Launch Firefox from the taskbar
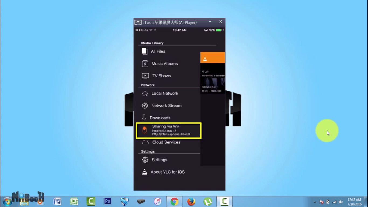 pyautogui.click(x=191, y=202)
